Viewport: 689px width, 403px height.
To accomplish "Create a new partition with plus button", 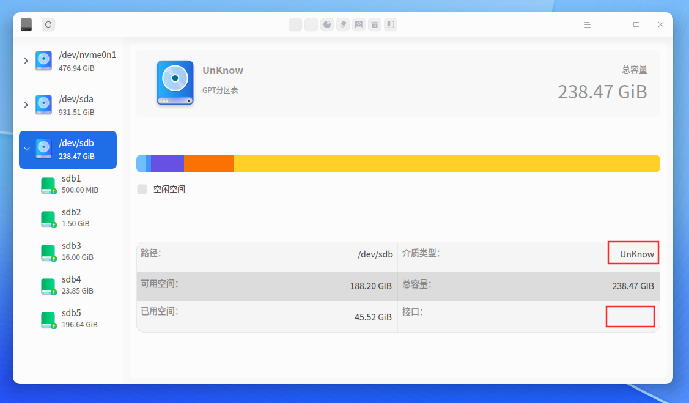I will click(x=295, y=24).
